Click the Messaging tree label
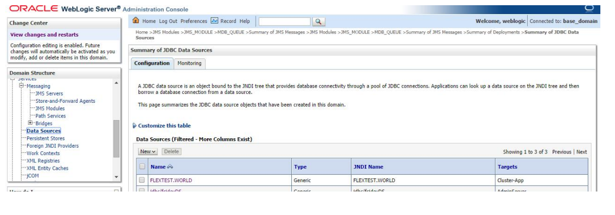The width and height of the screenshot is (615, 215). (x=39, y=86)
